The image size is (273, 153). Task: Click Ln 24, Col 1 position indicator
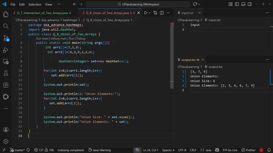click(151, 150)
